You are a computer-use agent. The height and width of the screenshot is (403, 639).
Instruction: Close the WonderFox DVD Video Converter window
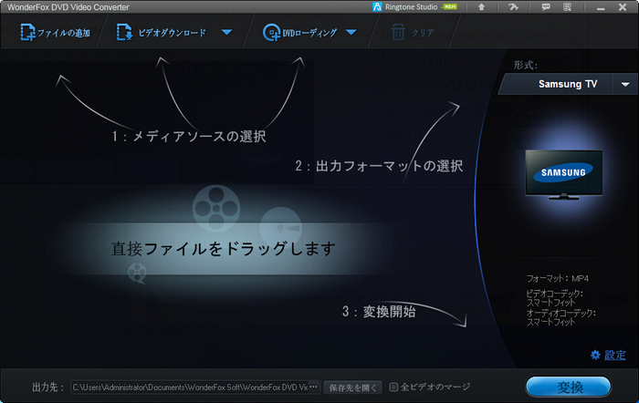pos(623,7)
